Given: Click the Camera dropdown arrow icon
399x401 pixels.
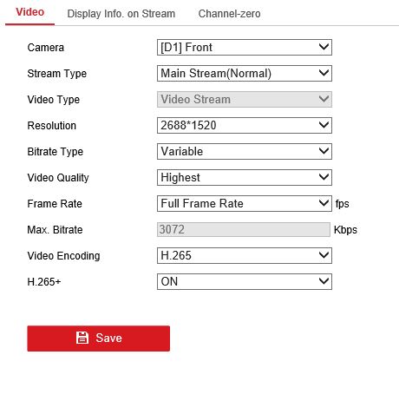Looking at the screenshot, I should coord(324,47).
